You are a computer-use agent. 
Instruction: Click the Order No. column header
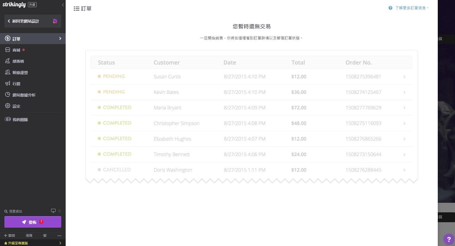(359, 63)
